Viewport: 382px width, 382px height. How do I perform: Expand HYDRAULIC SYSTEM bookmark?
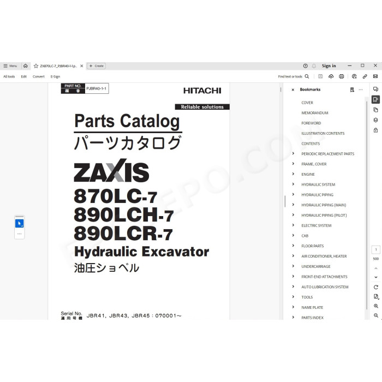point(293,184)
